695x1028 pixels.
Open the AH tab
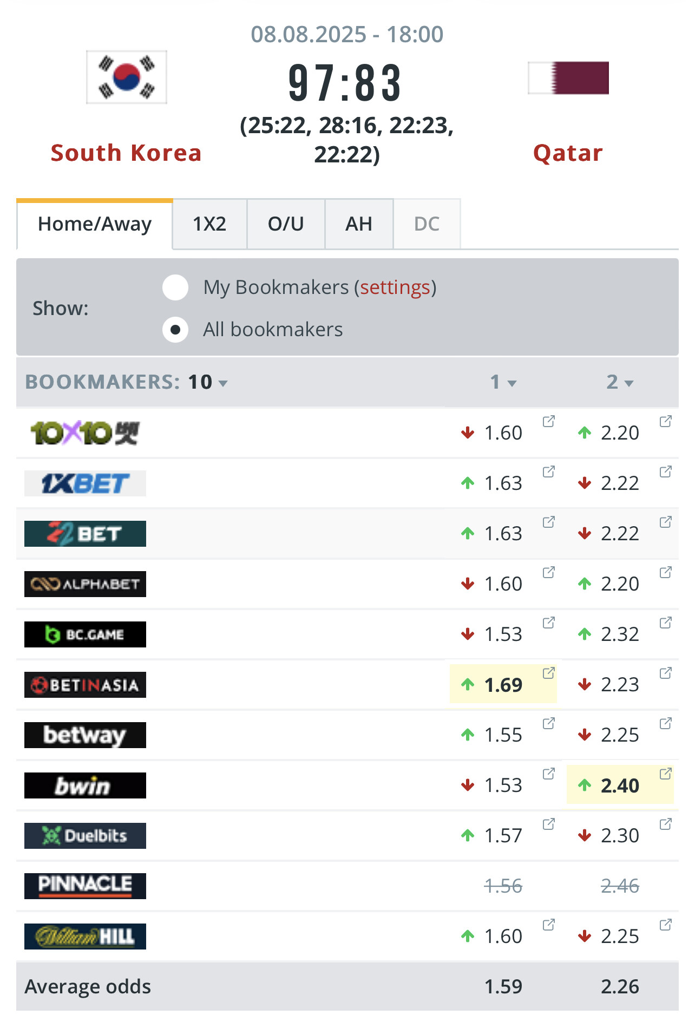coord(359,224)
